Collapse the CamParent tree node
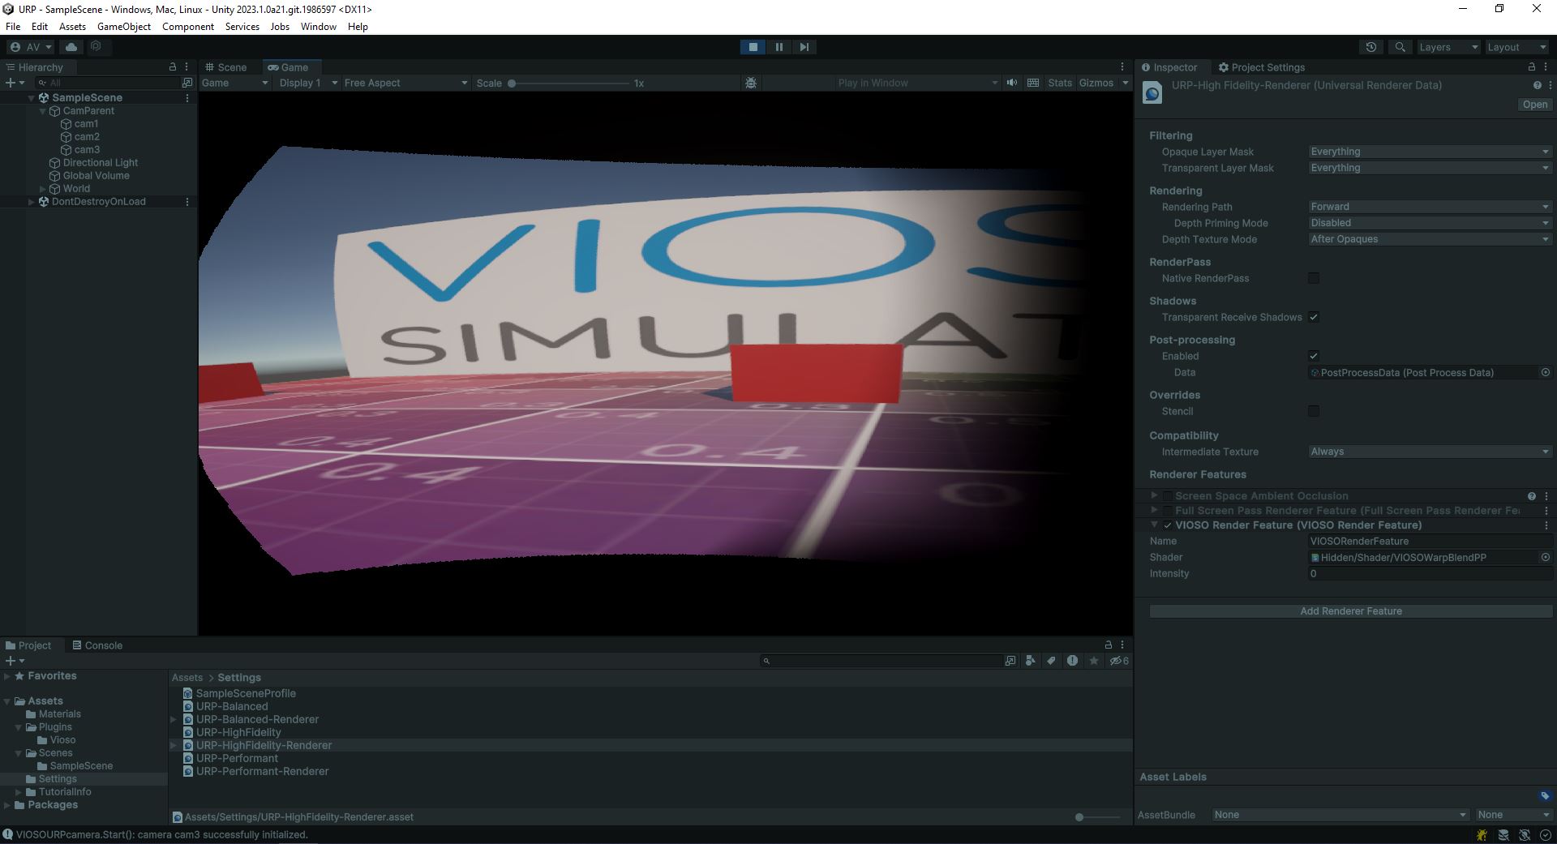This screenshot has width=1557, height=844. 43,111
